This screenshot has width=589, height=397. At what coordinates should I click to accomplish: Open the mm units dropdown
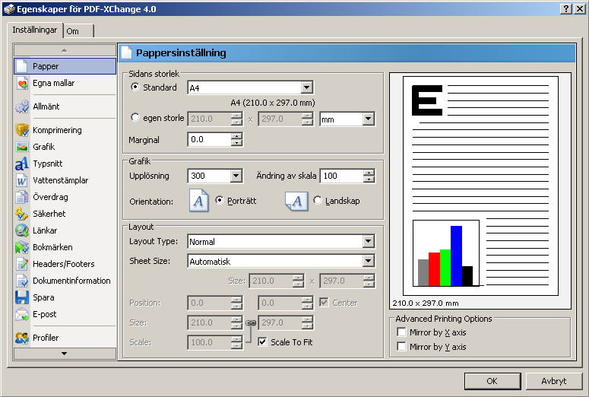point(368,119)
